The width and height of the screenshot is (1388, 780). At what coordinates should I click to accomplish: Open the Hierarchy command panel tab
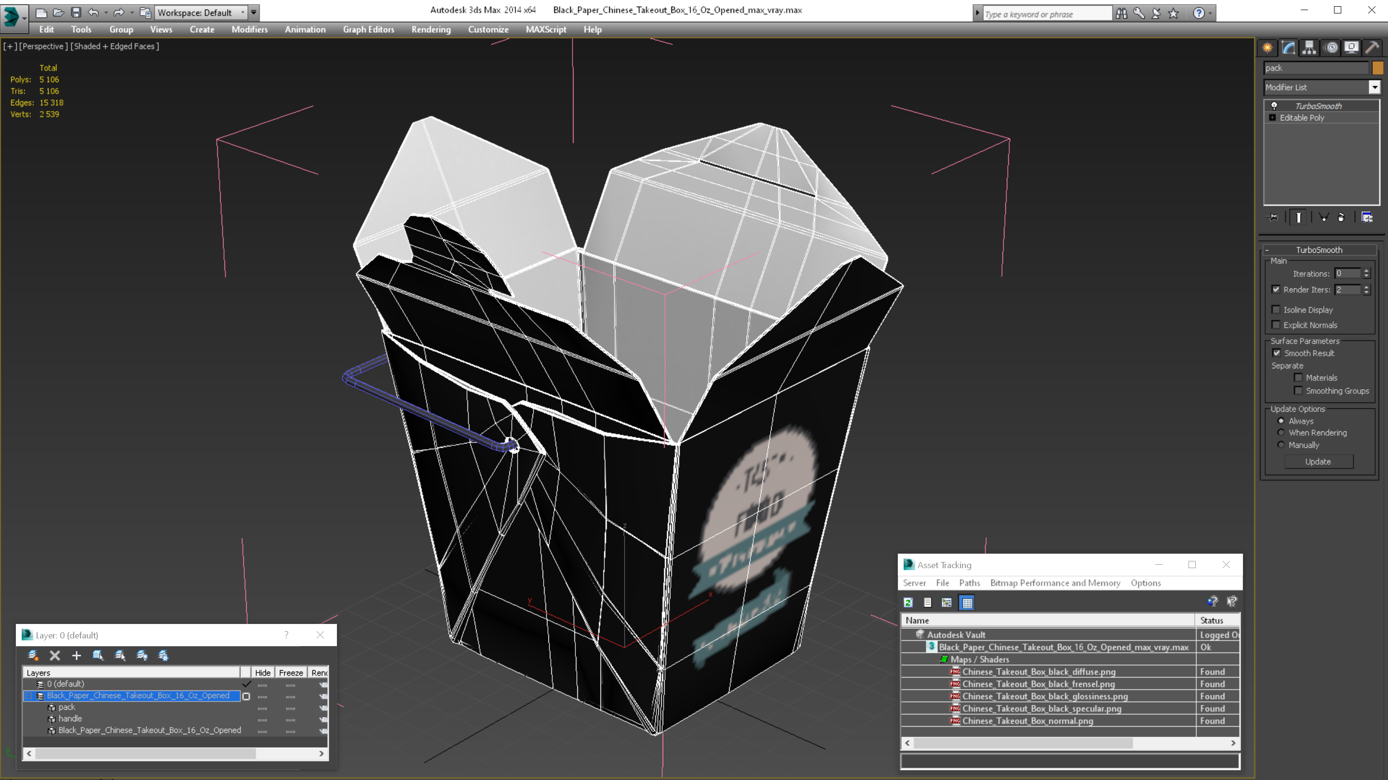coord(1309,47)
